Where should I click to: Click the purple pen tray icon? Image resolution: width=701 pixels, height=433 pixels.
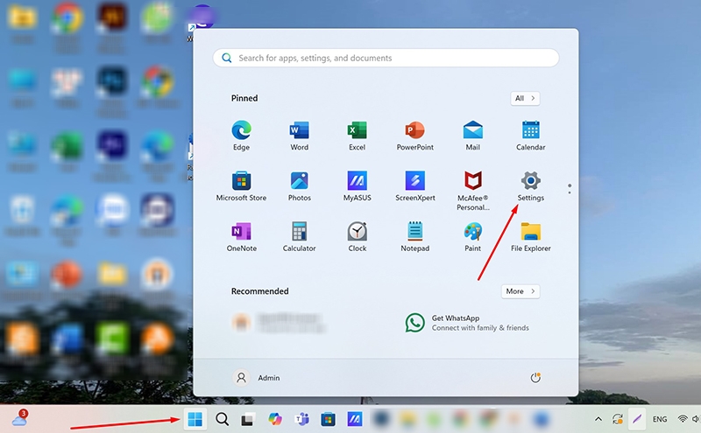[637, 419]
